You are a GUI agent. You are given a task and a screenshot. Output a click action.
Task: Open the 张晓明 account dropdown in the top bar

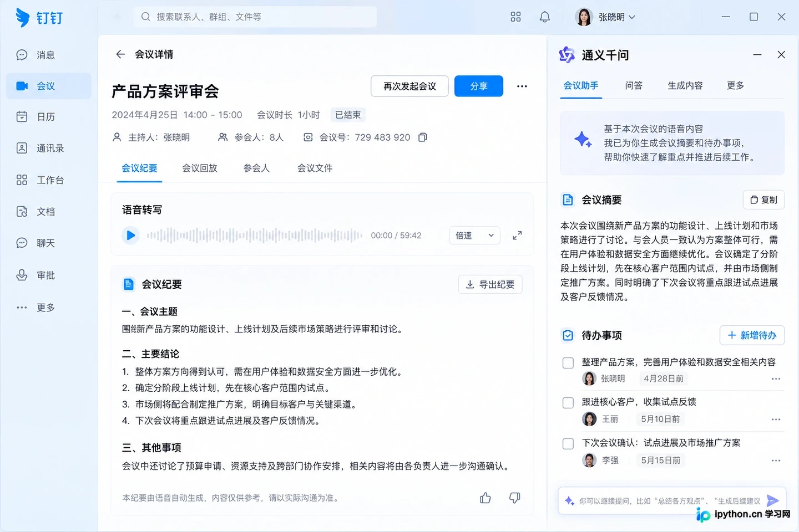605,17
